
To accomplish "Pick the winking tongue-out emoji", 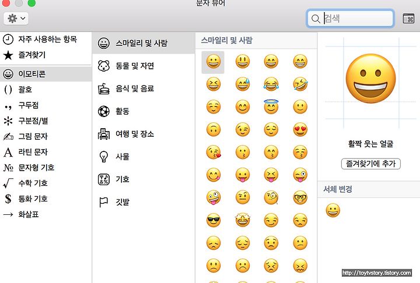I will pyautogui.click(x=300, y=175).
